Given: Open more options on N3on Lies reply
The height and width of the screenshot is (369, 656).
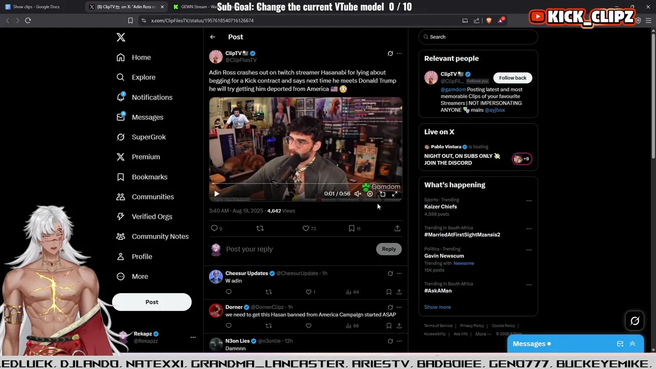Looking at the screenshot, I should [399, 341].
